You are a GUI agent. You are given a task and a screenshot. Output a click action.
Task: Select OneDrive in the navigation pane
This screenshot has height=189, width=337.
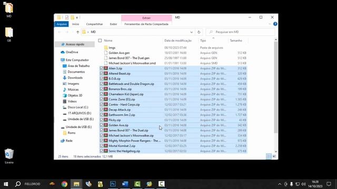[x=72, y=52]
